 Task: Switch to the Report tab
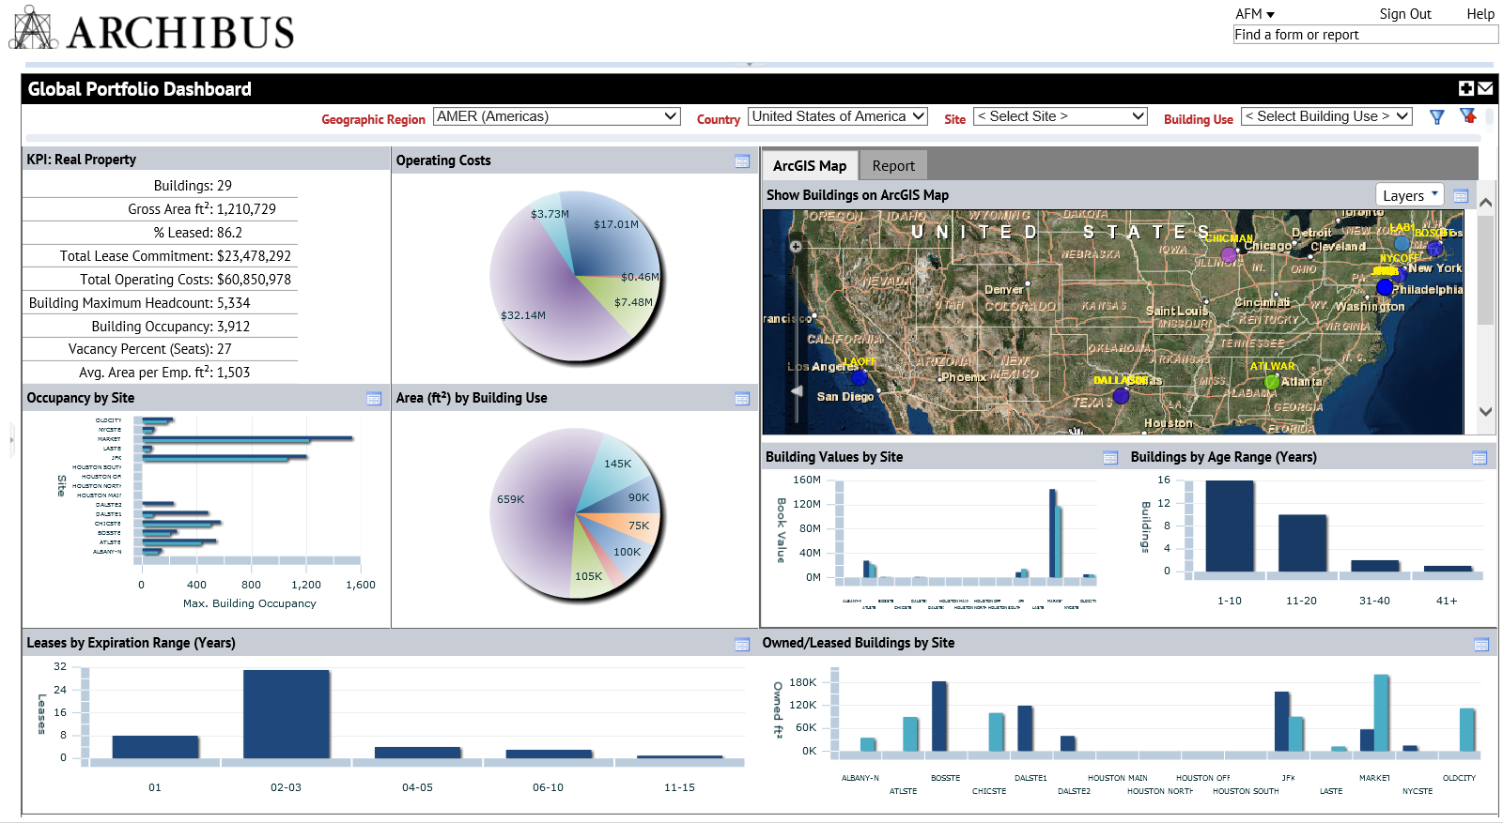click(x=892, y=166)
